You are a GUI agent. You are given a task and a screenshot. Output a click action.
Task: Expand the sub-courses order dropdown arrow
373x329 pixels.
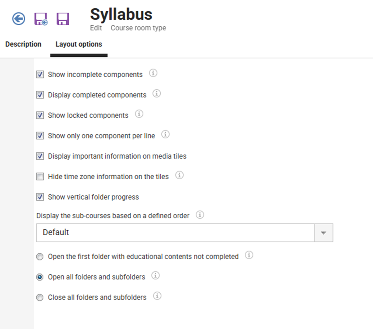click(x=323, y=232)
